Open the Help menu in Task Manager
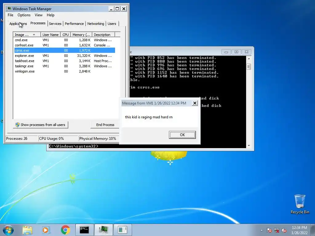The image size is (315, 236). pyautogui.click(x=50, y=15)
